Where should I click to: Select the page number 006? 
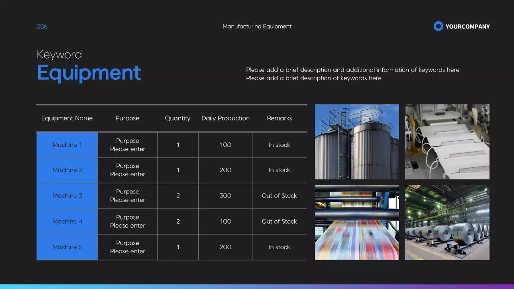pos(42,26)
